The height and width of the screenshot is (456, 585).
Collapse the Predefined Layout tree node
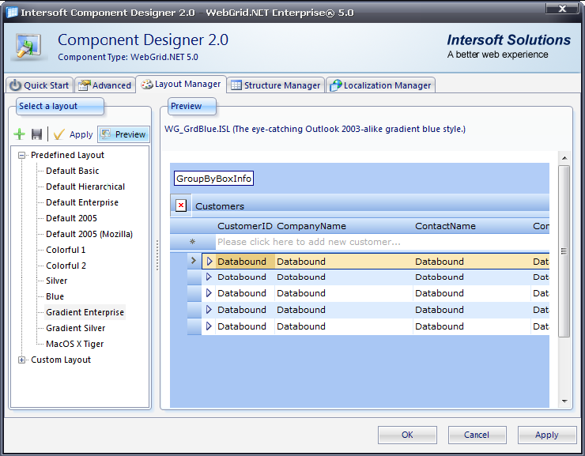click(x=22, y=155)
